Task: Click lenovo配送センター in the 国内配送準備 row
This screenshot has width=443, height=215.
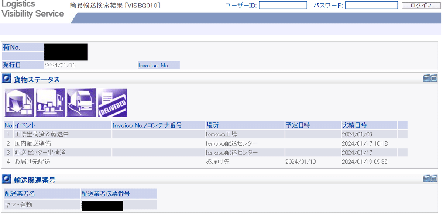Action: click(x=232, y=143)
